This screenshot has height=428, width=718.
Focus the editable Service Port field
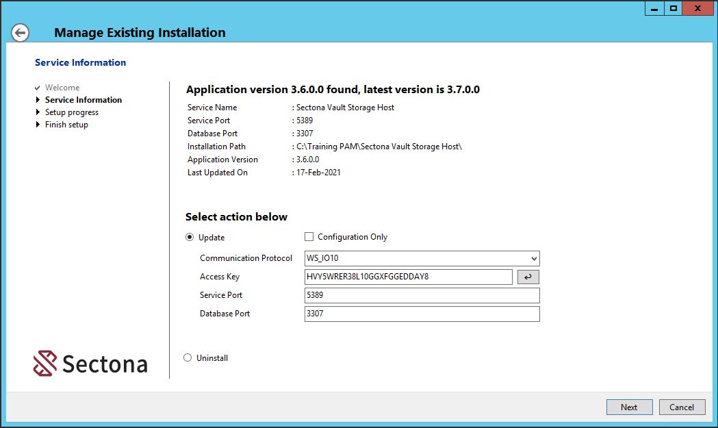(422, 295)
